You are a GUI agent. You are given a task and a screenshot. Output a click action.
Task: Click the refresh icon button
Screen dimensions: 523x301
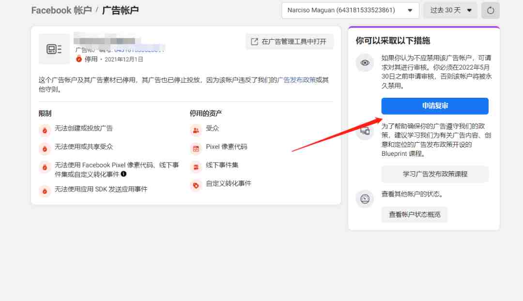[x=490, y=10]
